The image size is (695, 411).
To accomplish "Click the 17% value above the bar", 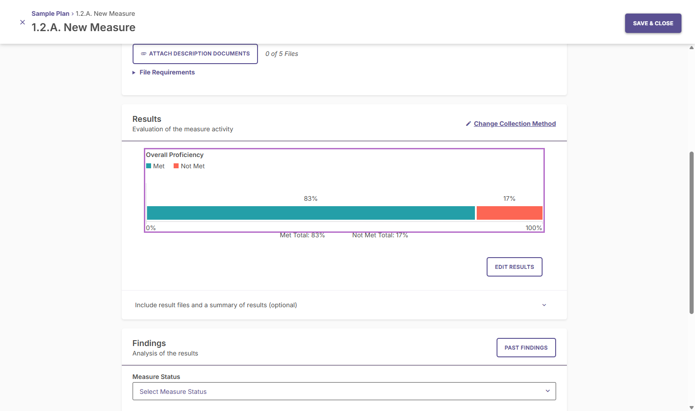I will [x=509, y=199].
